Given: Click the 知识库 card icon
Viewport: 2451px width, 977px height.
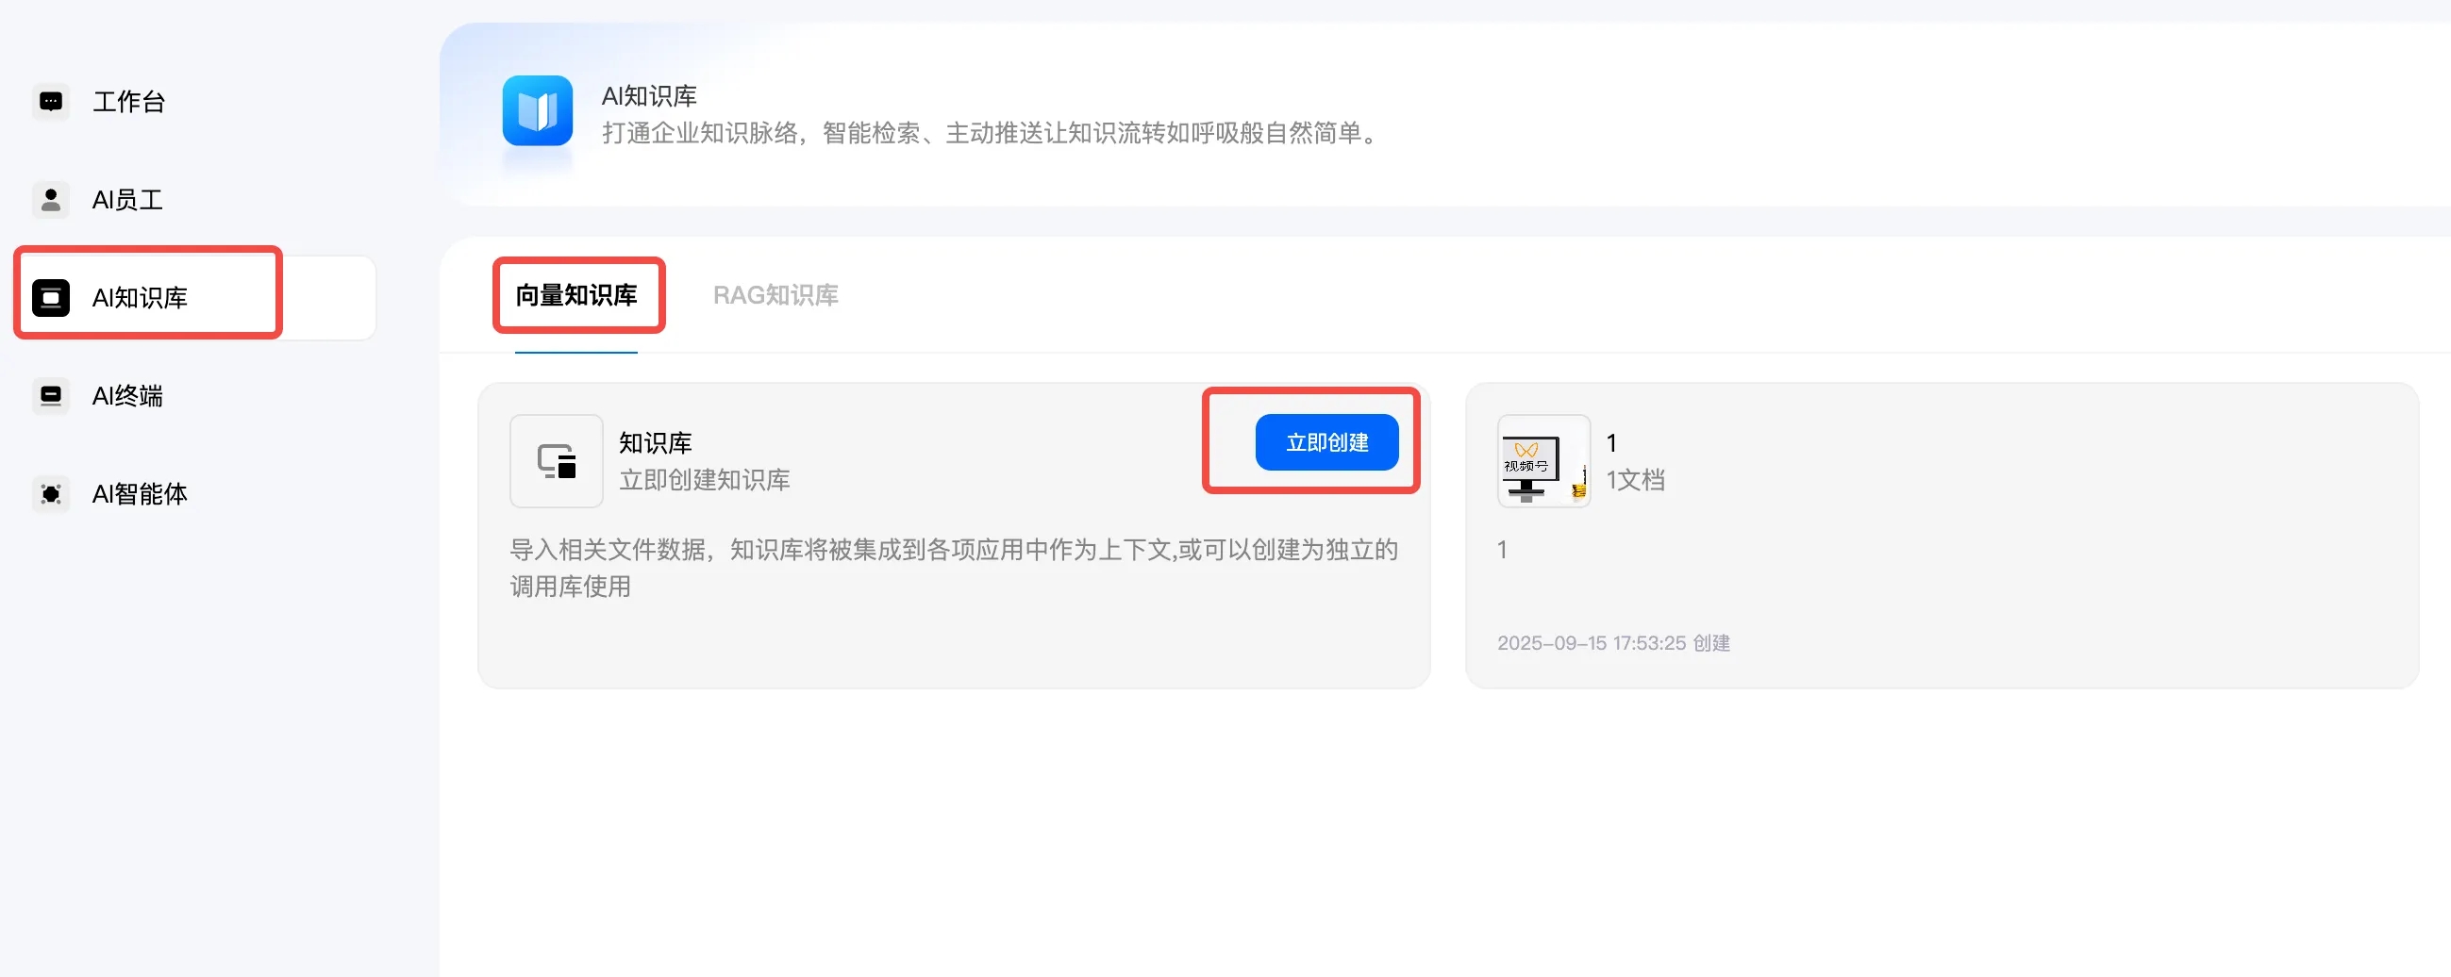Looking at the screenshot, I should tap(557, 461).
